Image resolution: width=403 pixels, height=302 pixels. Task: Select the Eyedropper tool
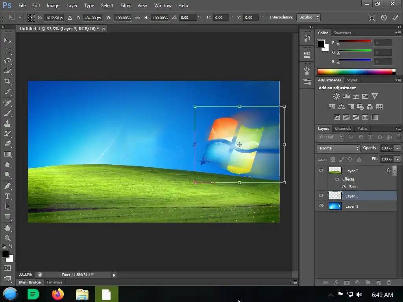tap(7, 92)
